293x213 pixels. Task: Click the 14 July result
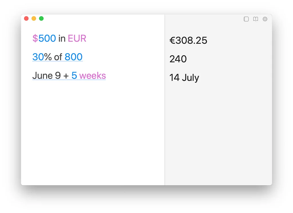pos(184,78)
